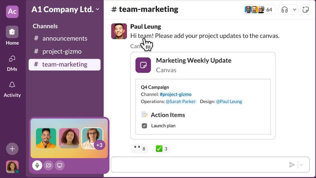The height and width of the screenshot is (178, 316).
Task: Open the send options dropdown arrow
Action: (301, 165)
